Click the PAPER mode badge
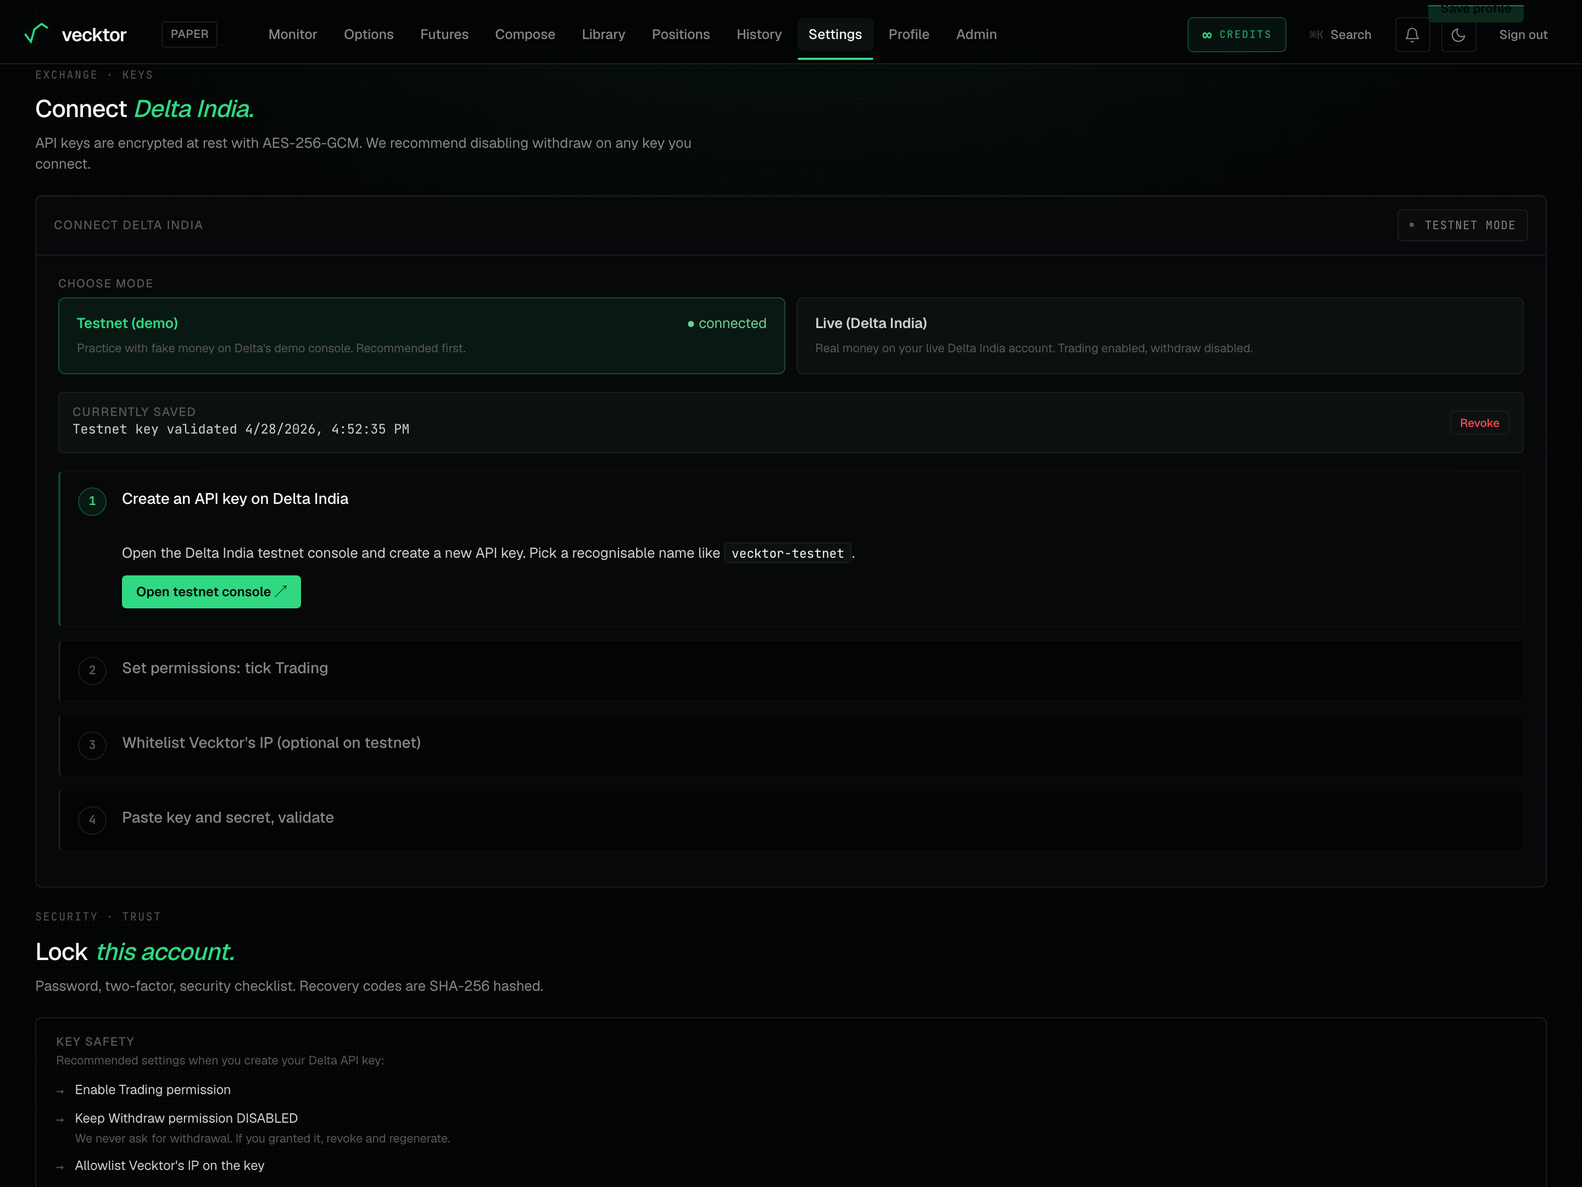This screenshot has width=1582, height=1187. (x=190, y=34)
